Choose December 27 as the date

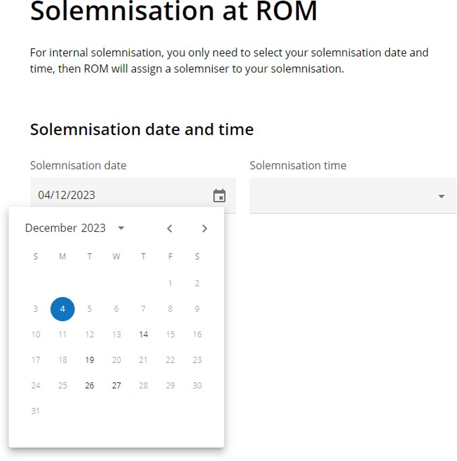click(116, 386)
